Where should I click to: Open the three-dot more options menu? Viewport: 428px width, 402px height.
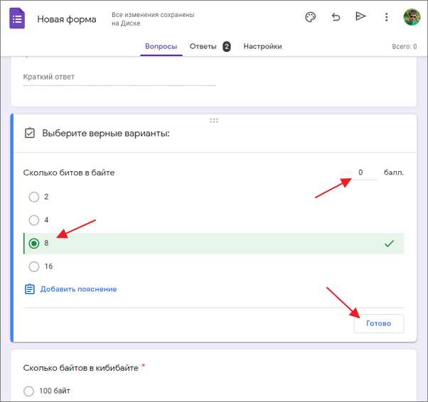[x=386, y=17]
